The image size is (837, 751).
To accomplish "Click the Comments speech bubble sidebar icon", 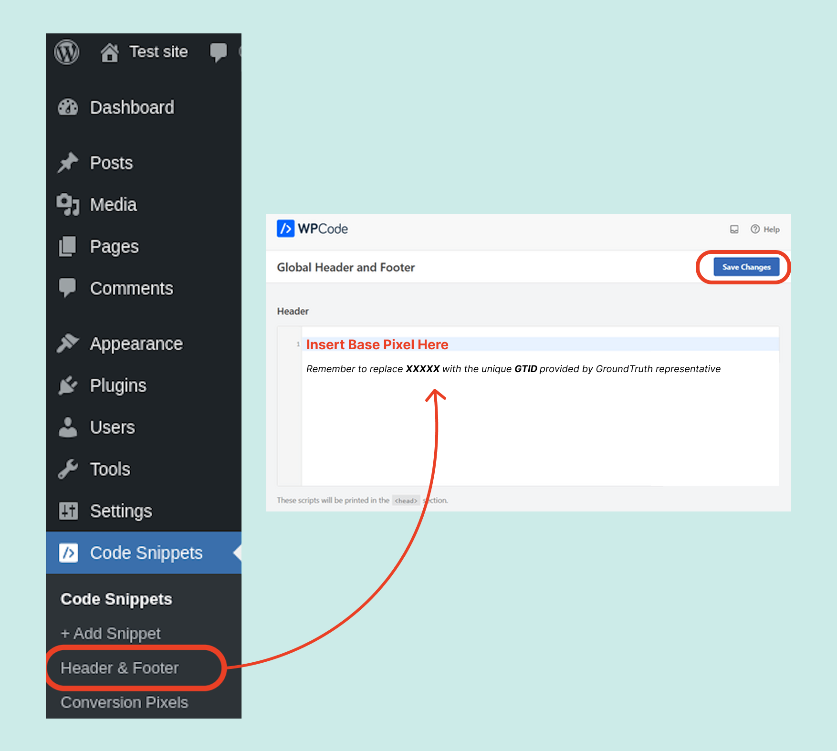I will coord(67,288).
